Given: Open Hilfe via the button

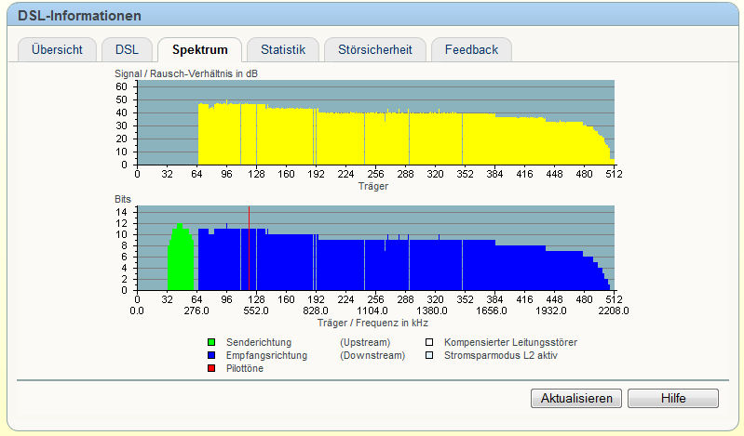Looking at the screenshot, I should click(x=672, y=398).
